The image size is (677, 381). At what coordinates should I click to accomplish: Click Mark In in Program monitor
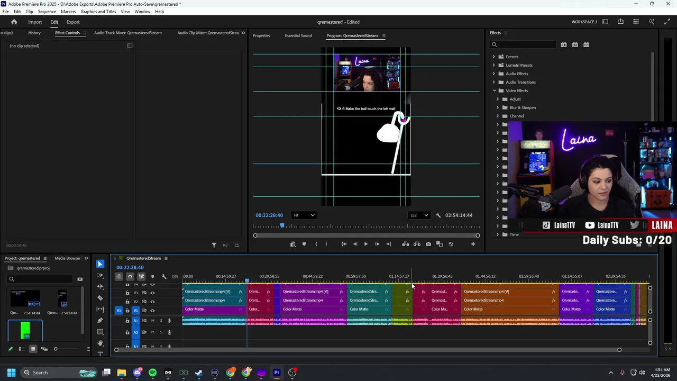(316, 244)
